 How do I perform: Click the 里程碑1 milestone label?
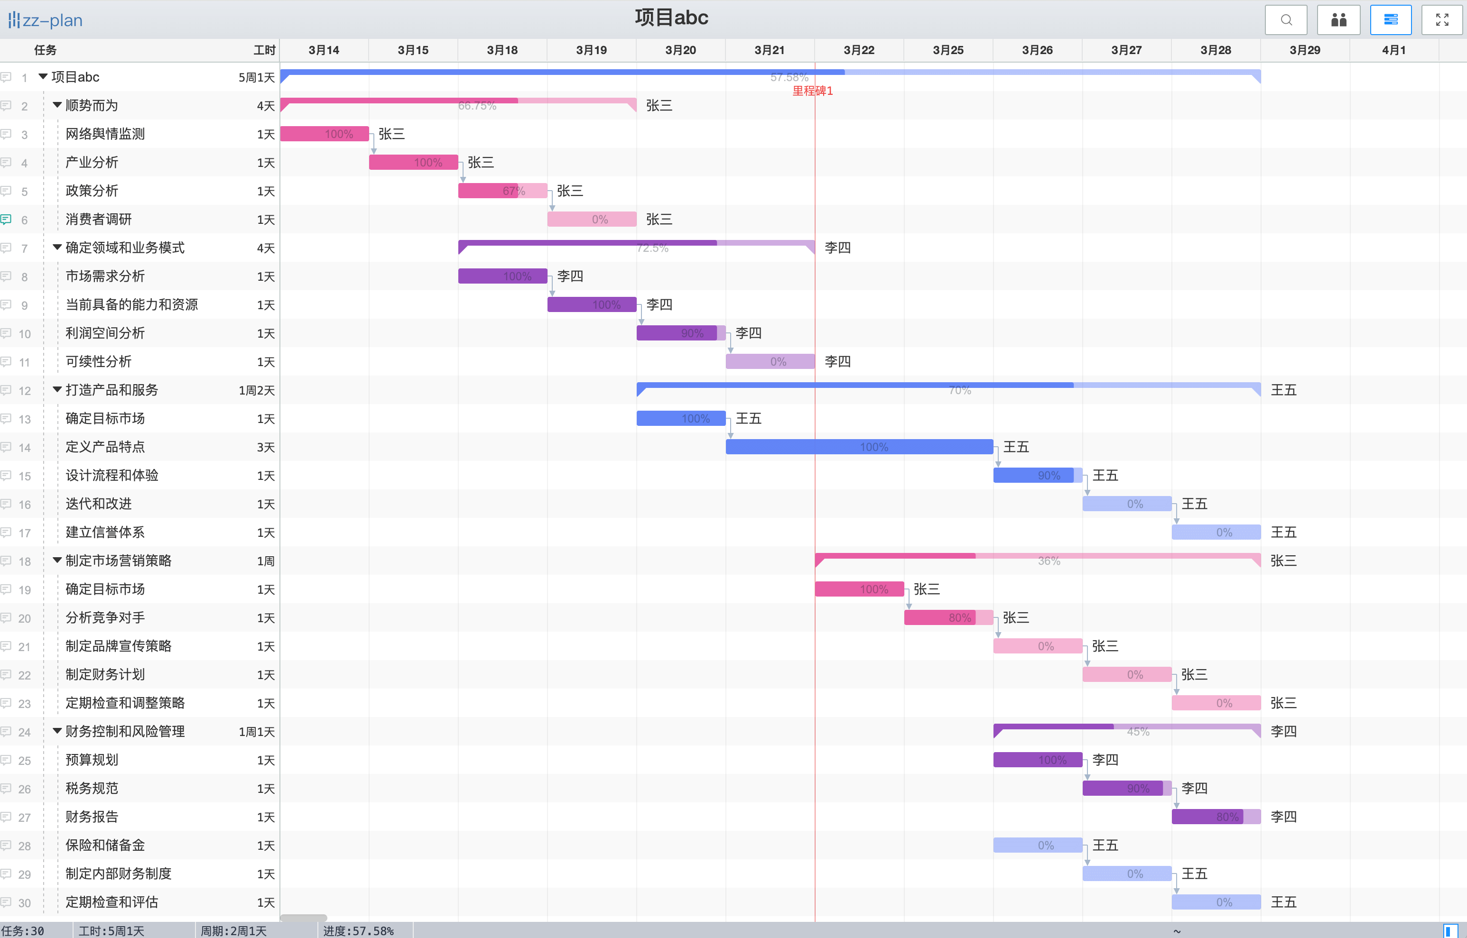point(812,91)
